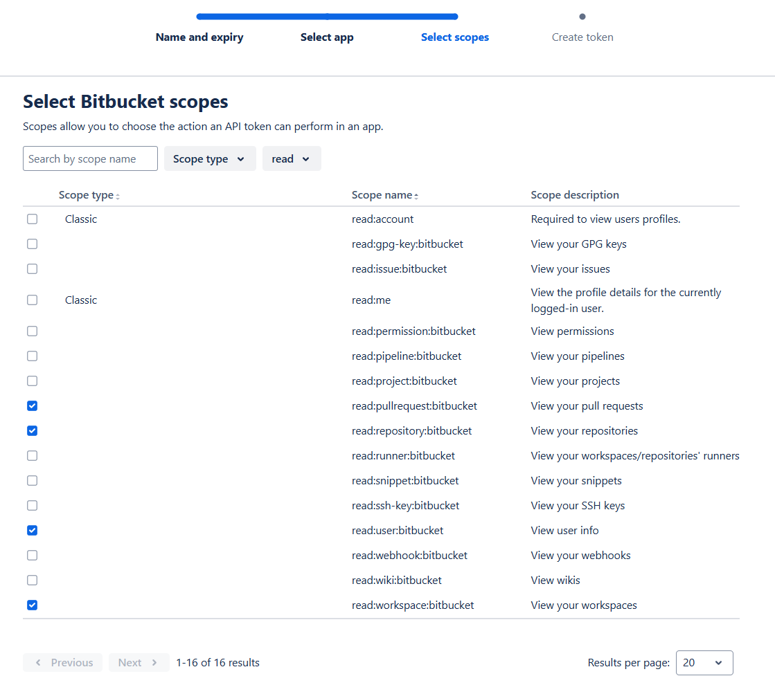The image size is (775, 694).
Task: Uncheck the read:pullrequest:bitbucket scope
Action: (x=32, y=406)
